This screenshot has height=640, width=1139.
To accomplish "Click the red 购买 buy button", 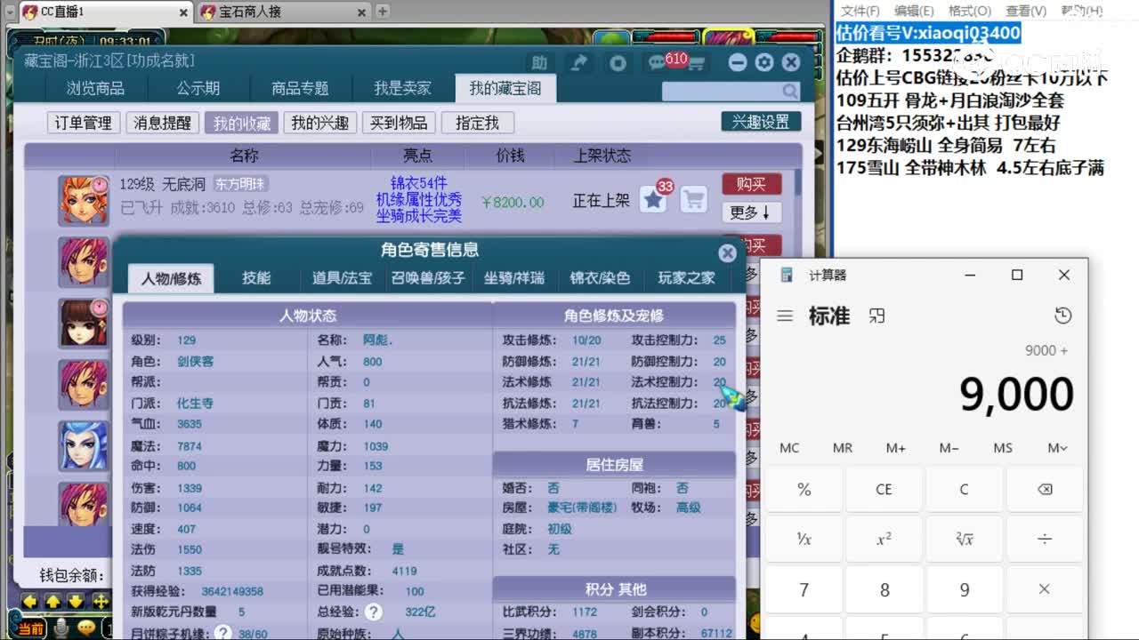I will click(x=751, y=184).
